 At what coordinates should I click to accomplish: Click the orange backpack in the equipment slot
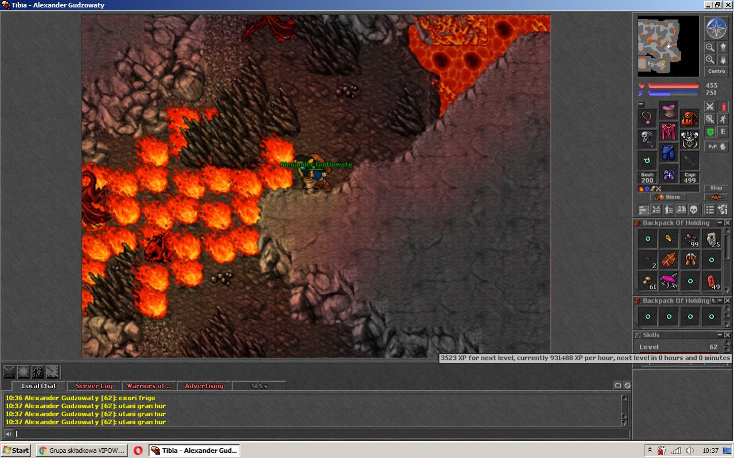pyautogui.click(x=690, y=119)
